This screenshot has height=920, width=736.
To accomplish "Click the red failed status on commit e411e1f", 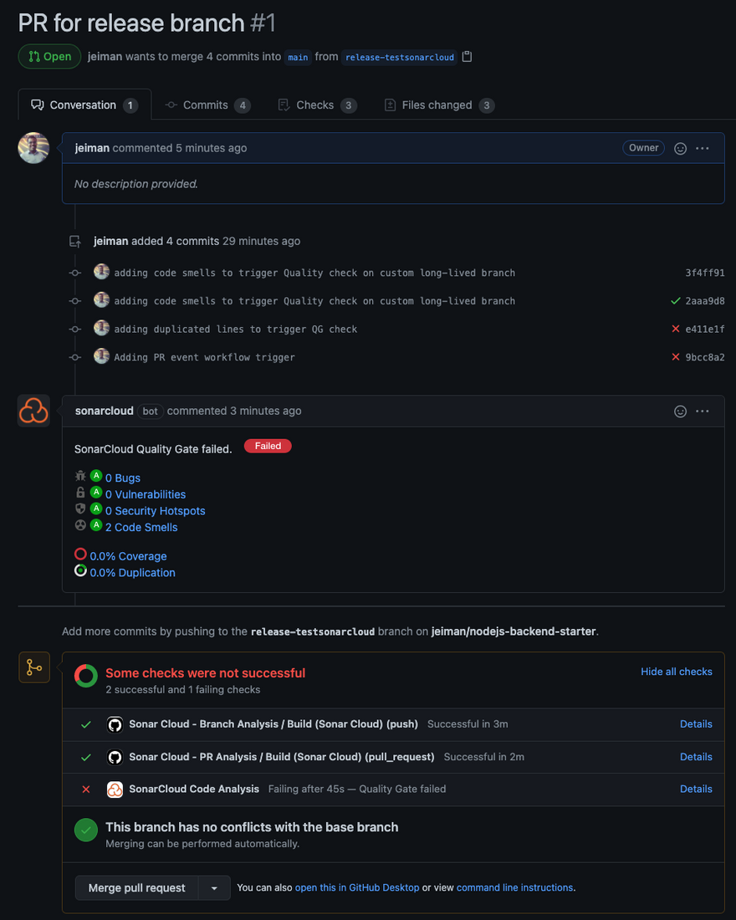I will click(676, 329).
